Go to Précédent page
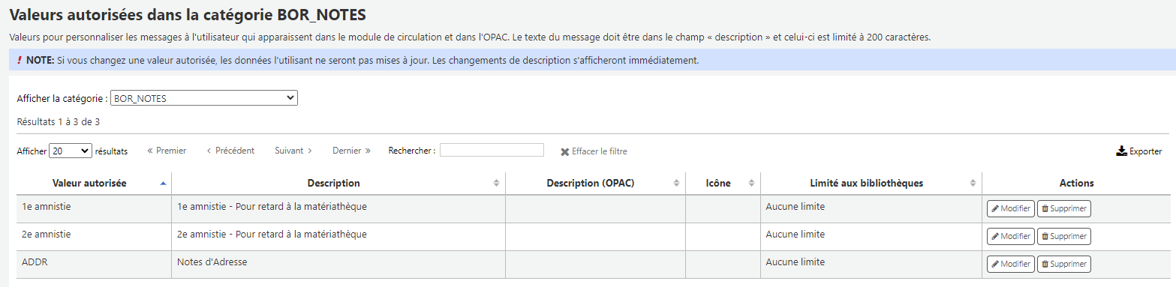Viewport: 1176px width, 287px height. (x=230, y=151)
